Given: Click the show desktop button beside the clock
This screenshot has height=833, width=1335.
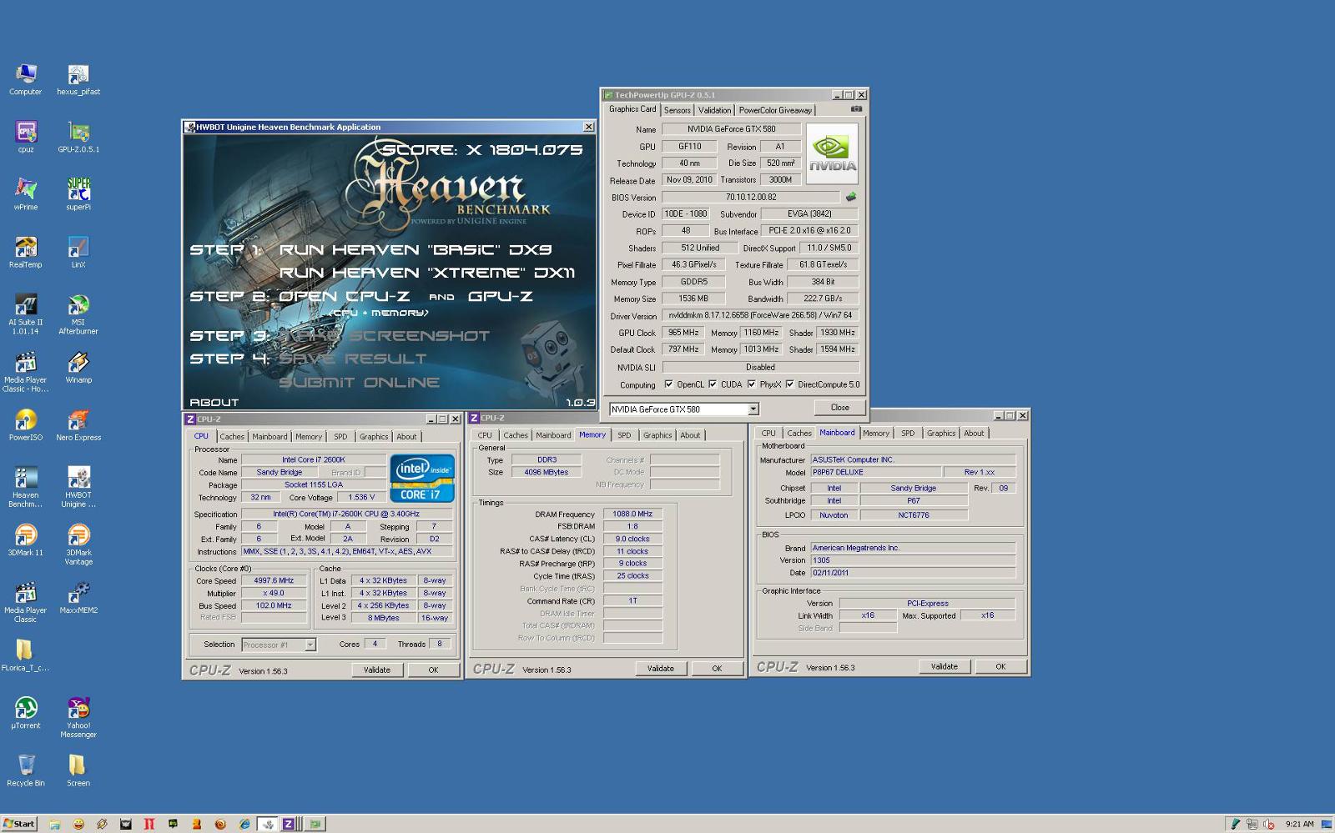Looking at the screenshot, I should click(x=1327, y=824).
